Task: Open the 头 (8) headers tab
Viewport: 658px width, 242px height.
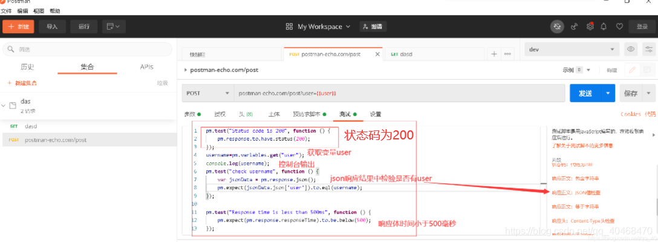Action: coord(246,114)
